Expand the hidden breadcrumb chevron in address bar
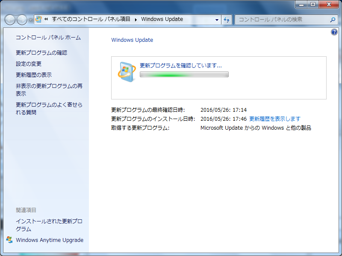Screen dimensions: 342x256 click(x=46, y=19)
